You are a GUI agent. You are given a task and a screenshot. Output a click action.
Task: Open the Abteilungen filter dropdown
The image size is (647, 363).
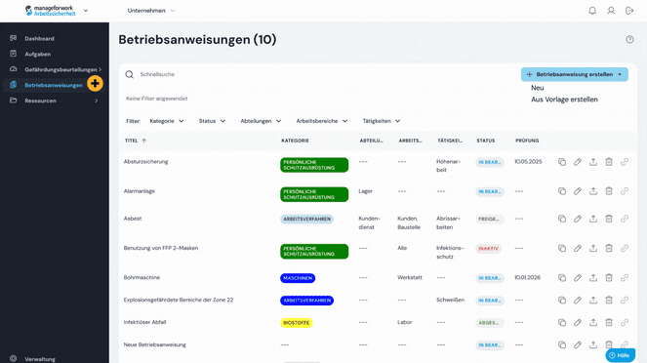(x=261, y=121)
